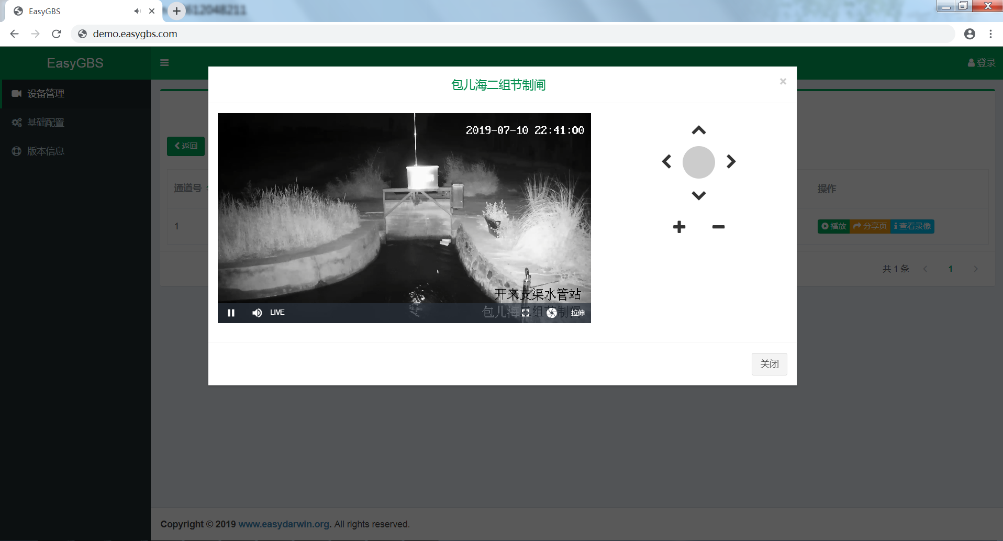1003x541 pixels.
Task: Go to next page with right chevron
Action: [976, 269]
